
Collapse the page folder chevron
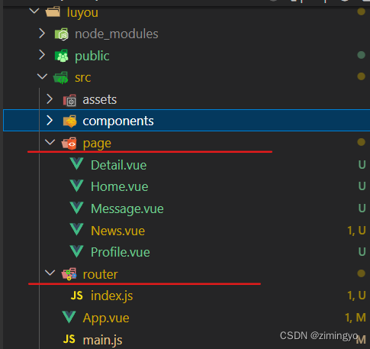click(x=50, y=142)
